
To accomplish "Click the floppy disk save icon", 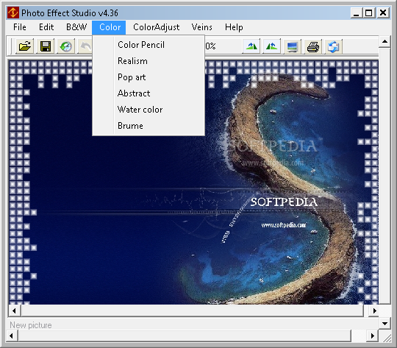I will click(46, 46).
